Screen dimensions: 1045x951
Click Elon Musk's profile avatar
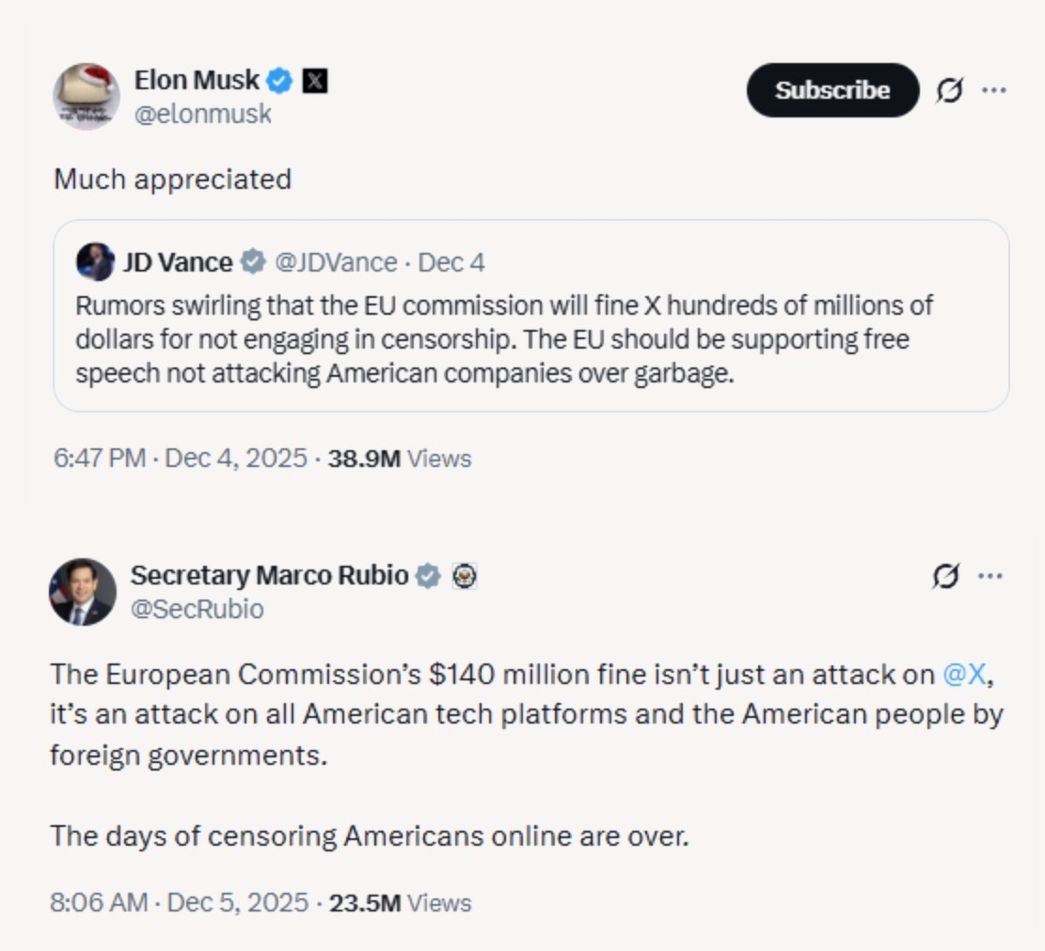pyautogui.click(x=87, y=95)
